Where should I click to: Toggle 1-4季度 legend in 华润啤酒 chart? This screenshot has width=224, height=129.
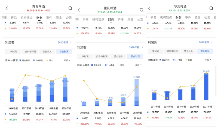(177, 60)
